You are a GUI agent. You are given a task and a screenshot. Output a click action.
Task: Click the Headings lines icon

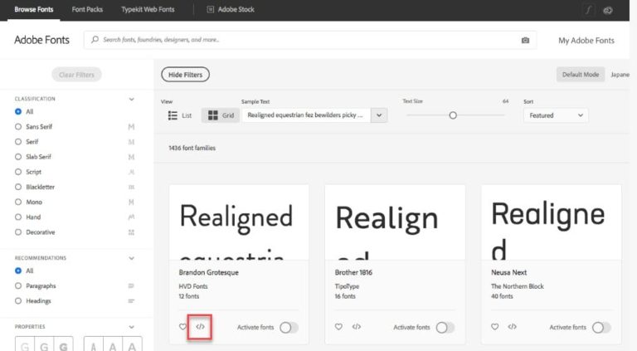pyautogui.click(x=131, y=301)
